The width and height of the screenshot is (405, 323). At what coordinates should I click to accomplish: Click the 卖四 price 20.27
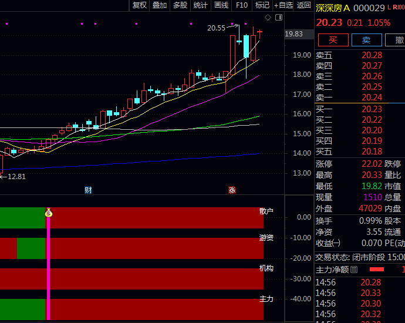[x=372, y=66]
